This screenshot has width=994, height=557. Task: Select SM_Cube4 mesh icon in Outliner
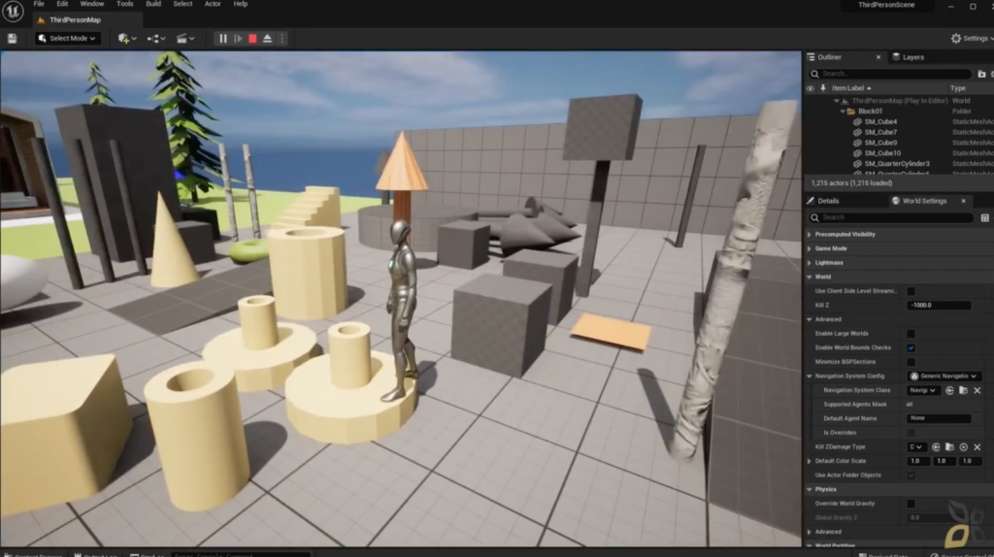(858, 121)
